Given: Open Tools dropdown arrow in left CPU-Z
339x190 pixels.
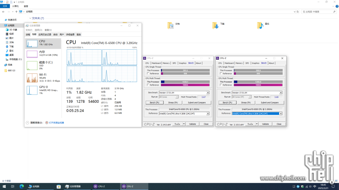Looking at the screenshot, I should (184, 124).
